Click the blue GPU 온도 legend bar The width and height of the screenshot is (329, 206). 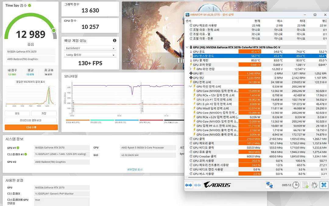[x=127, y=120]
